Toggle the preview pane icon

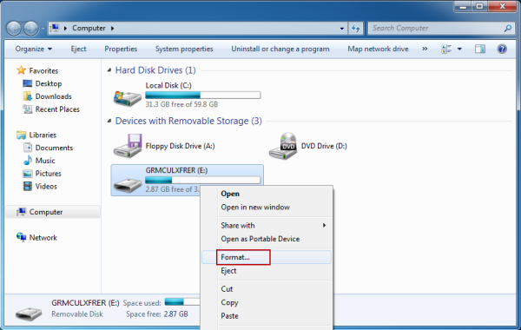pos(480,49)
